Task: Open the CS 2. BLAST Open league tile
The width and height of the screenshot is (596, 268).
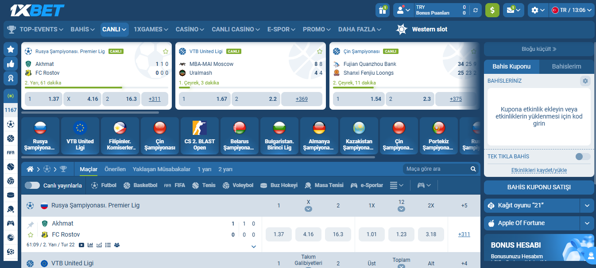Action: click(200, 136)
